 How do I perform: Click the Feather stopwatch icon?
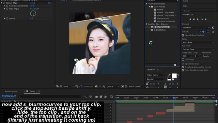point(7,18)
